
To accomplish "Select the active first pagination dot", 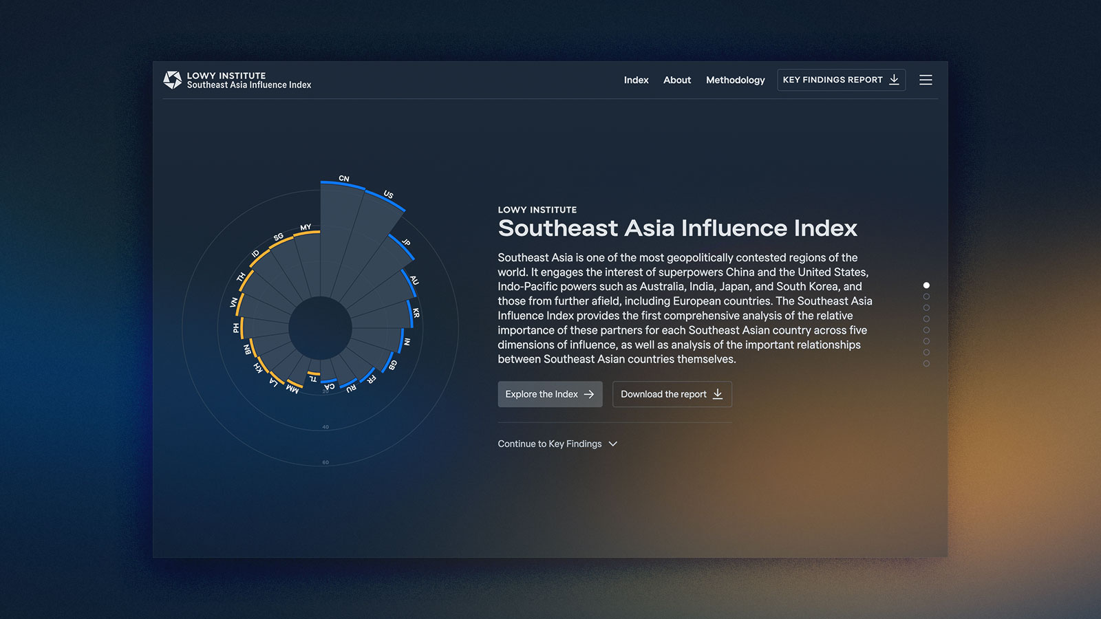I will [x=926, y=285].
